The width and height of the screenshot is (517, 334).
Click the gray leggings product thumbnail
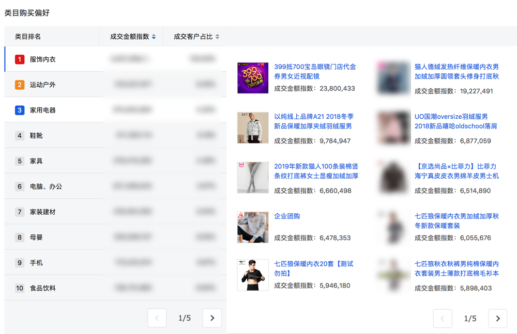coord(253,178)
